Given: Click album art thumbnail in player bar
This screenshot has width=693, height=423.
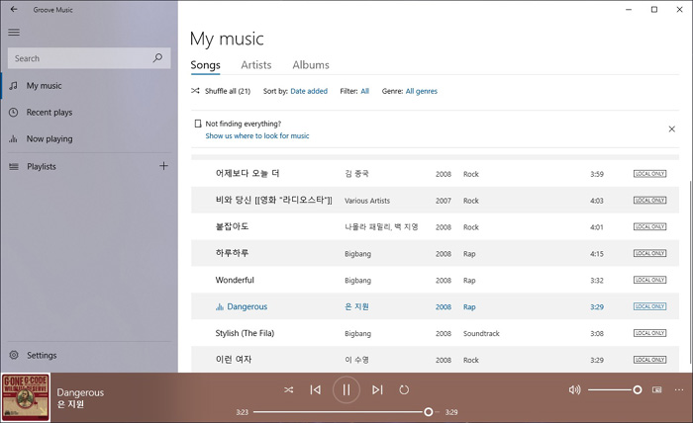Looking at the screenshot, I should (25, 397).
